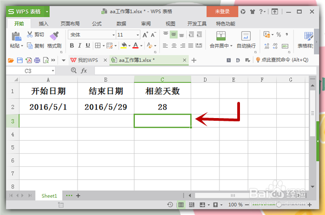Click the Auto Wrap text button
The width and height of the screenshot is (325, 215).
(x=246, y=40)
